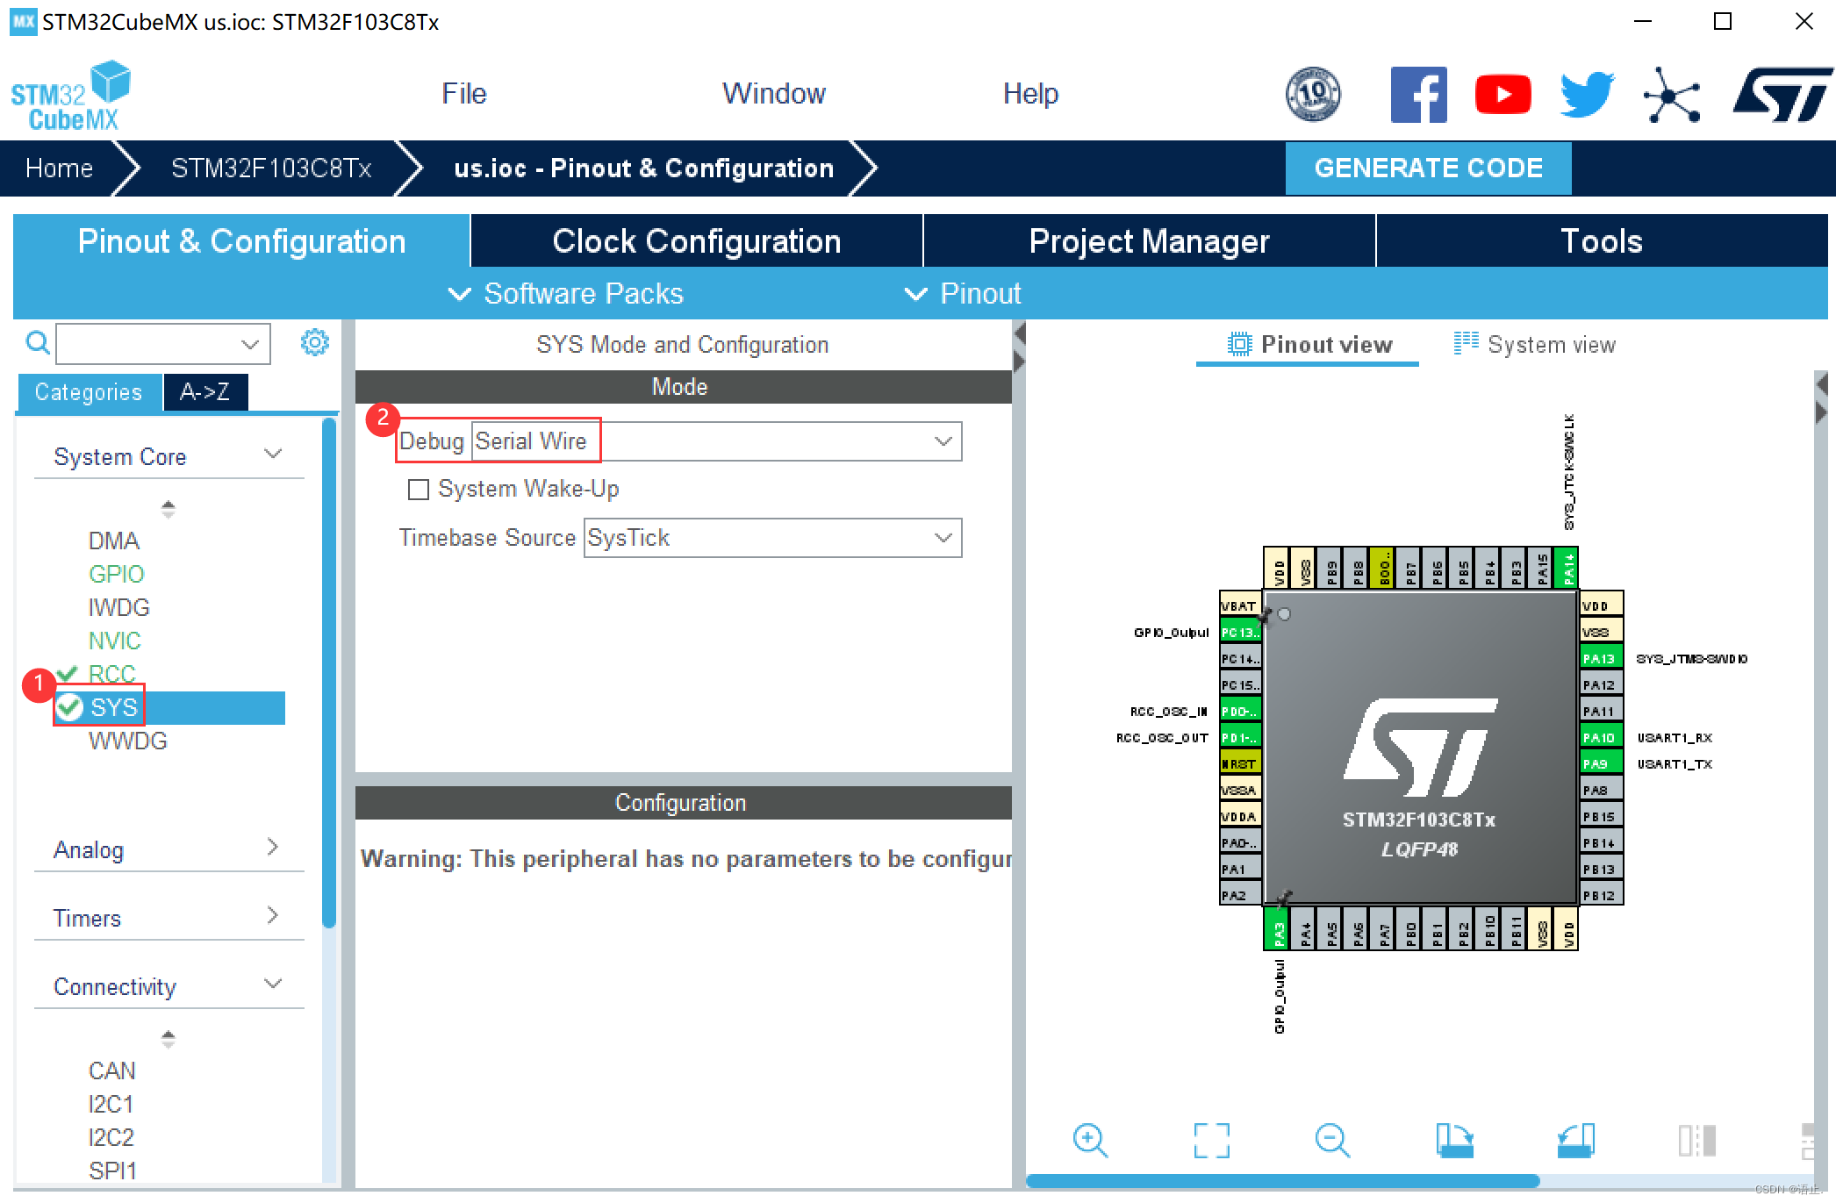Open the Timebase Source SysTick dropdown
This screenshot has height=1203, width=1836.
pos(942,538)
